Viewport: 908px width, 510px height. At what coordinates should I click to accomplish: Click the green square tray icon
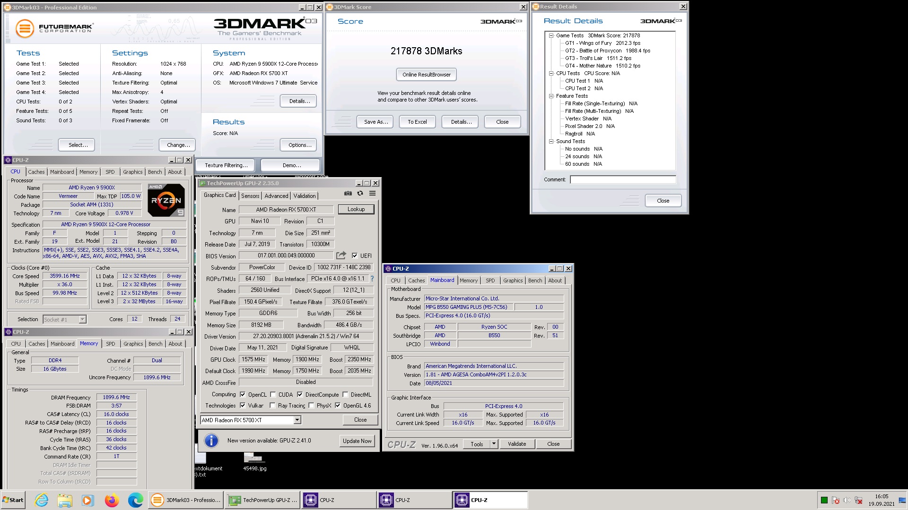coord(824,501)
